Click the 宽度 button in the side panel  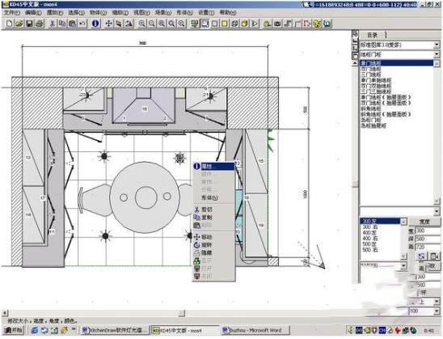point(424,222)
